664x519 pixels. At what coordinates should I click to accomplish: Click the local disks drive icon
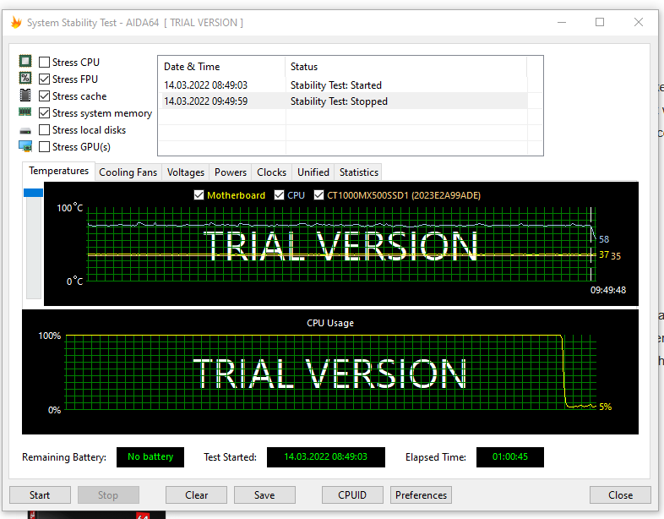coord(25,131)
